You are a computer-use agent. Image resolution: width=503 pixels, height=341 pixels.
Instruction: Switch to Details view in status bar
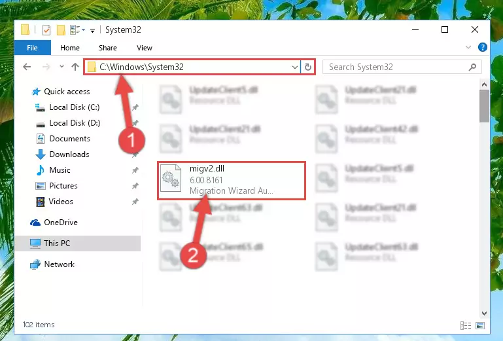(x=466, y=325)
